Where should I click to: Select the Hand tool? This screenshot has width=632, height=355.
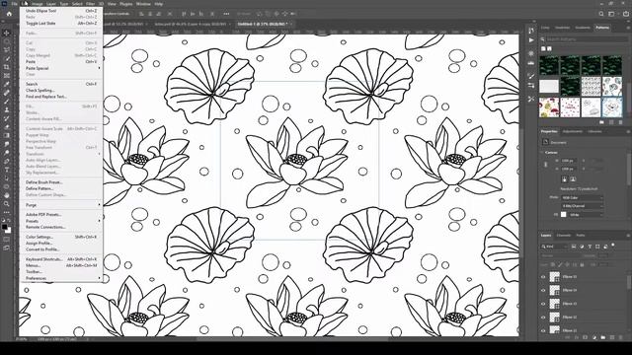coord(7,195)
